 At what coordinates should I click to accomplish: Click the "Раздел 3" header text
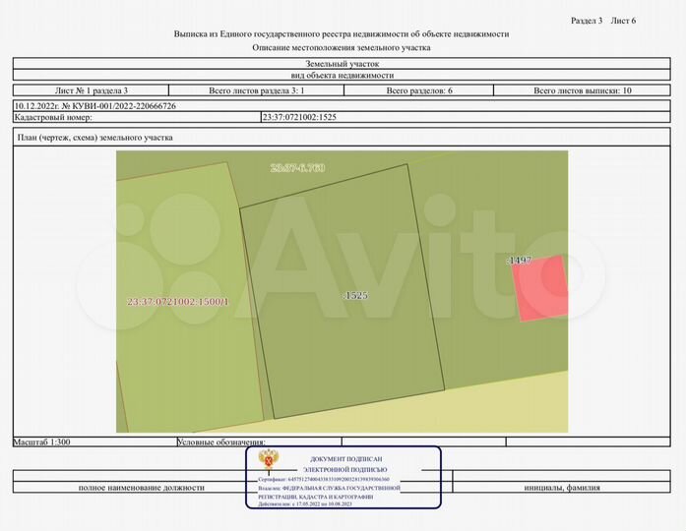pos(587,21)
